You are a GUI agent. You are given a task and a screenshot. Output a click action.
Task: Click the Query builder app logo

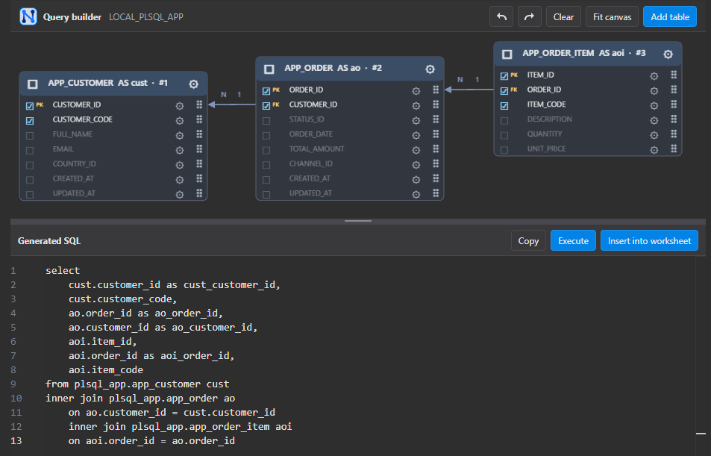tap(28, 16)
